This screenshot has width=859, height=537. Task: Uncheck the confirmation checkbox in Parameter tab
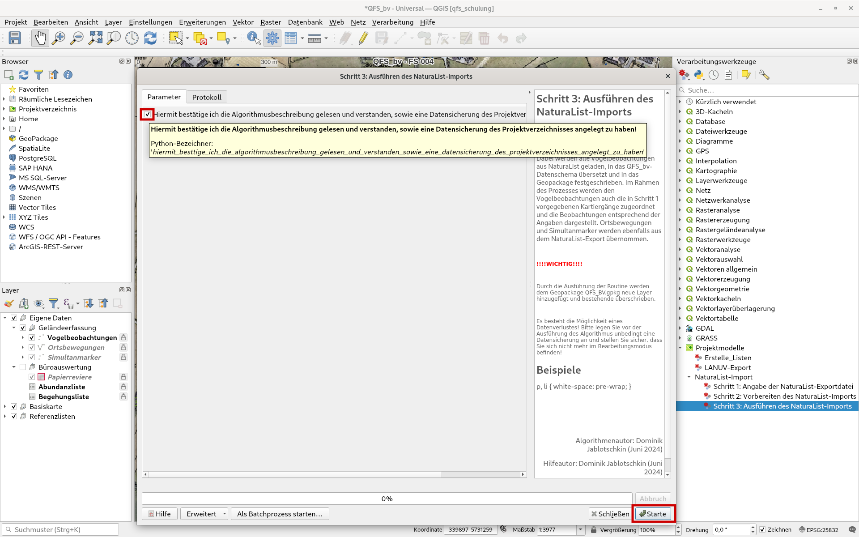pyautogui.click(x=147, y=115)
